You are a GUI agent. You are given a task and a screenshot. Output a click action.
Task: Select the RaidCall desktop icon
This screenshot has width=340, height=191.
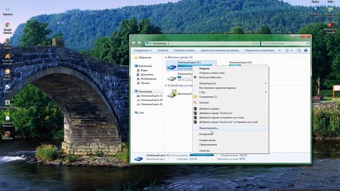[7, 89]
